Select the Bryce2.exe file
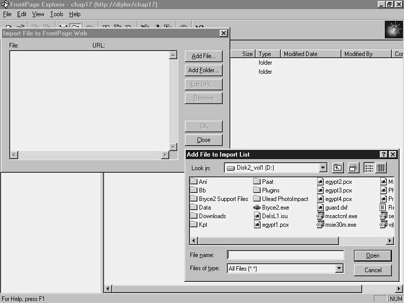This screenshot has height=303, width=404. tap(271, 208)
